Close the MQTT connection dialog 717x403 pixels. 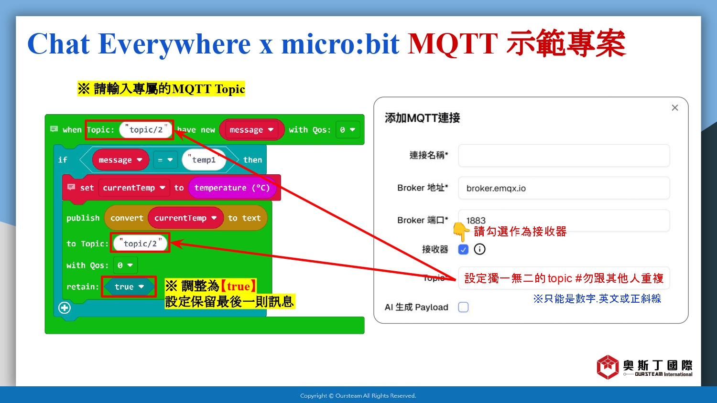click(674, 108)
